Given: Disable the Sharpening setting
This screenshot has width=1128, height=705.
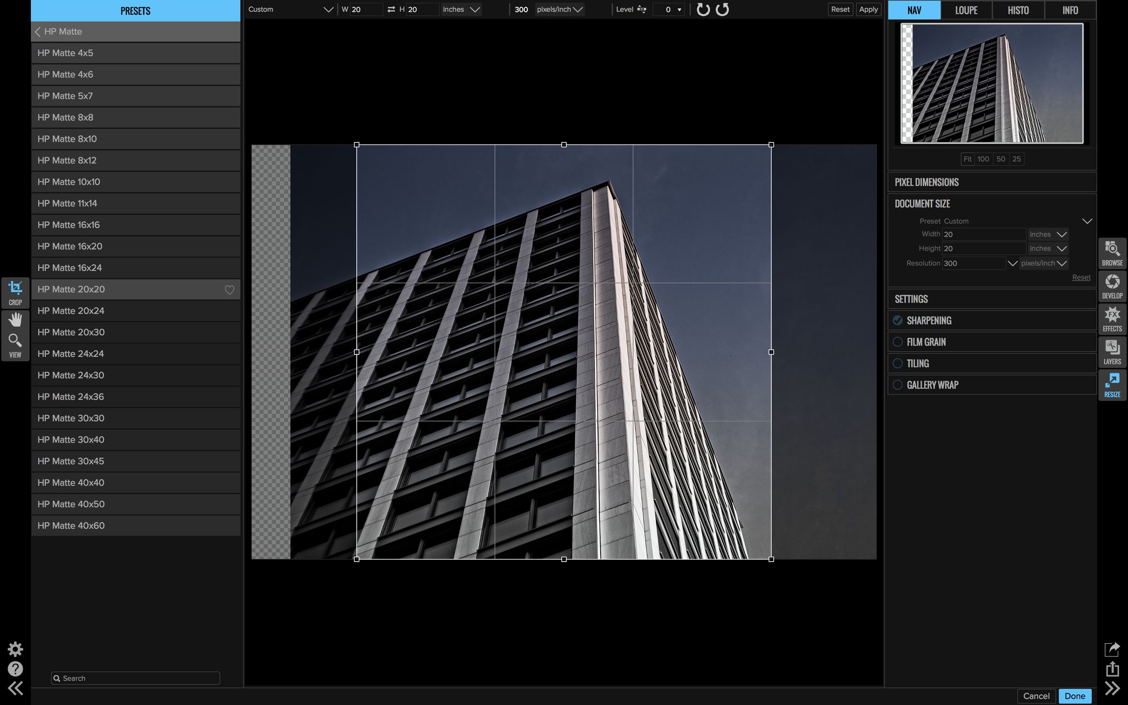Looking at the screenshot, I should coord(897,320).
